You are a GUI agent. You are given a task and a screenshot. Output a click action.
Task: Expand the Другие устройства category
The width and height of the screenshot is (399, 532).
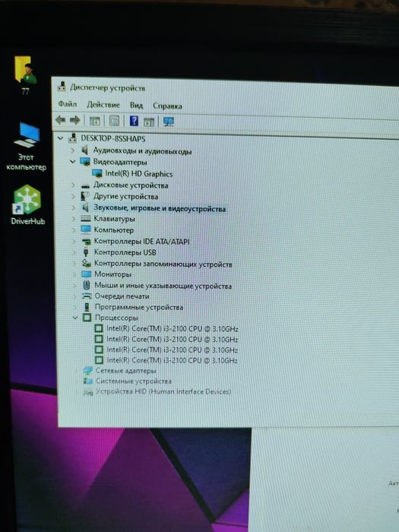coord(73,196)
